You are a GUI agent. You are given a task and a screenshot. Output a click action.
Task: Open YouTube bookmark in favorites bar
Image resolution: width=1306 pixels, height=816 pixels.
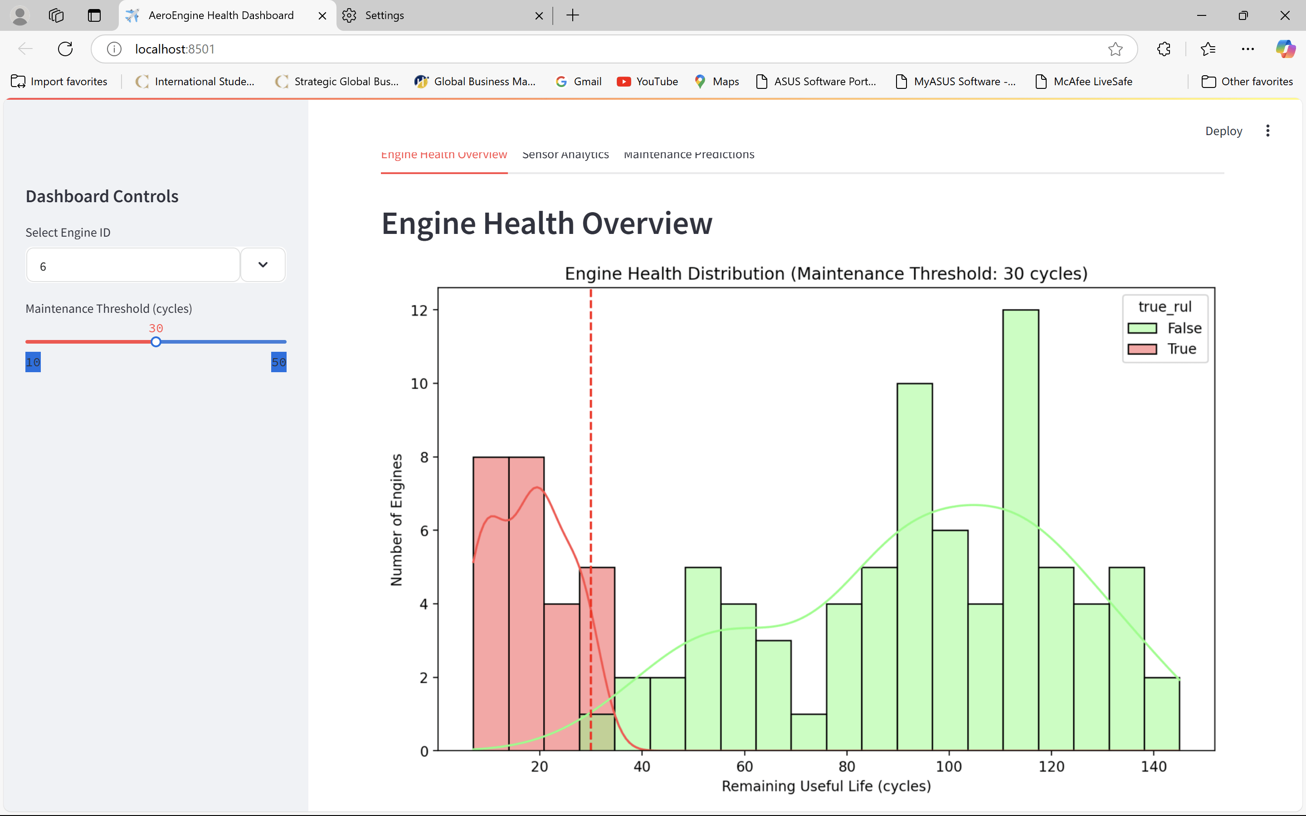tap(647, 82)
